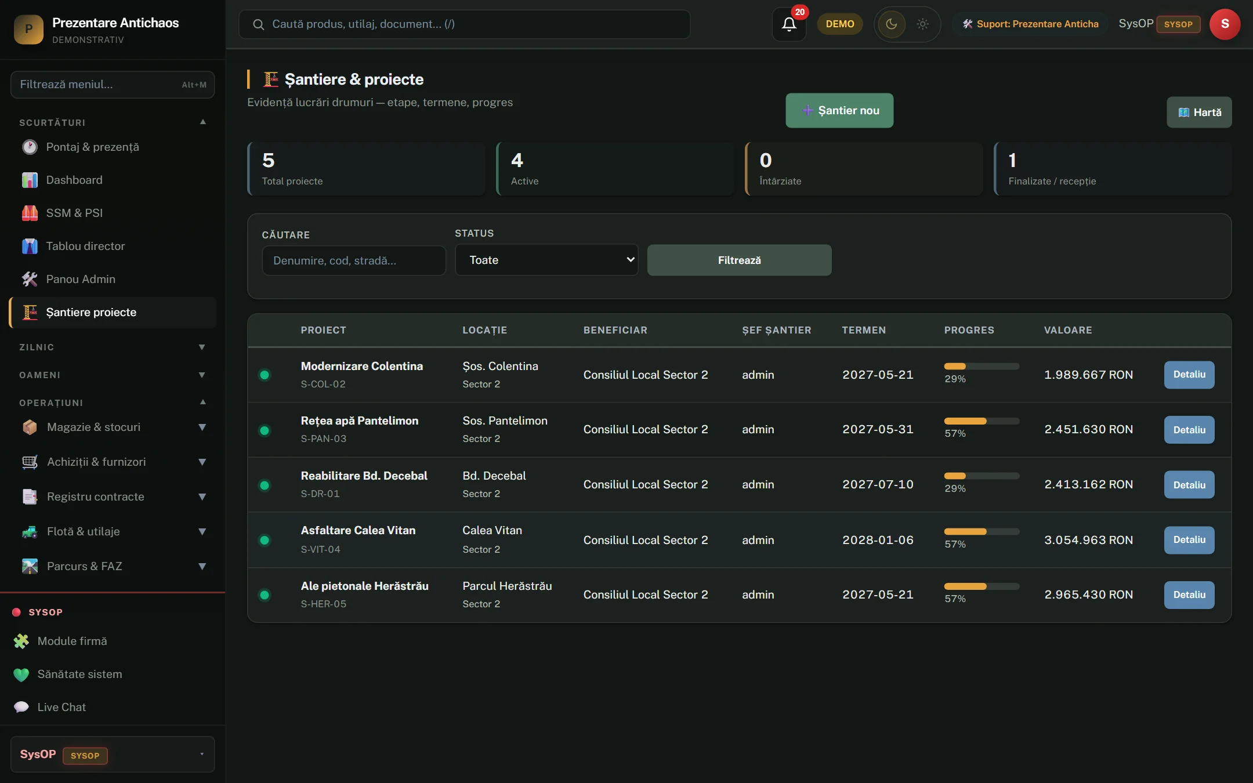
Task: Expand the Parcurs & FAZ submenu arrow
Action: (202, 567)
